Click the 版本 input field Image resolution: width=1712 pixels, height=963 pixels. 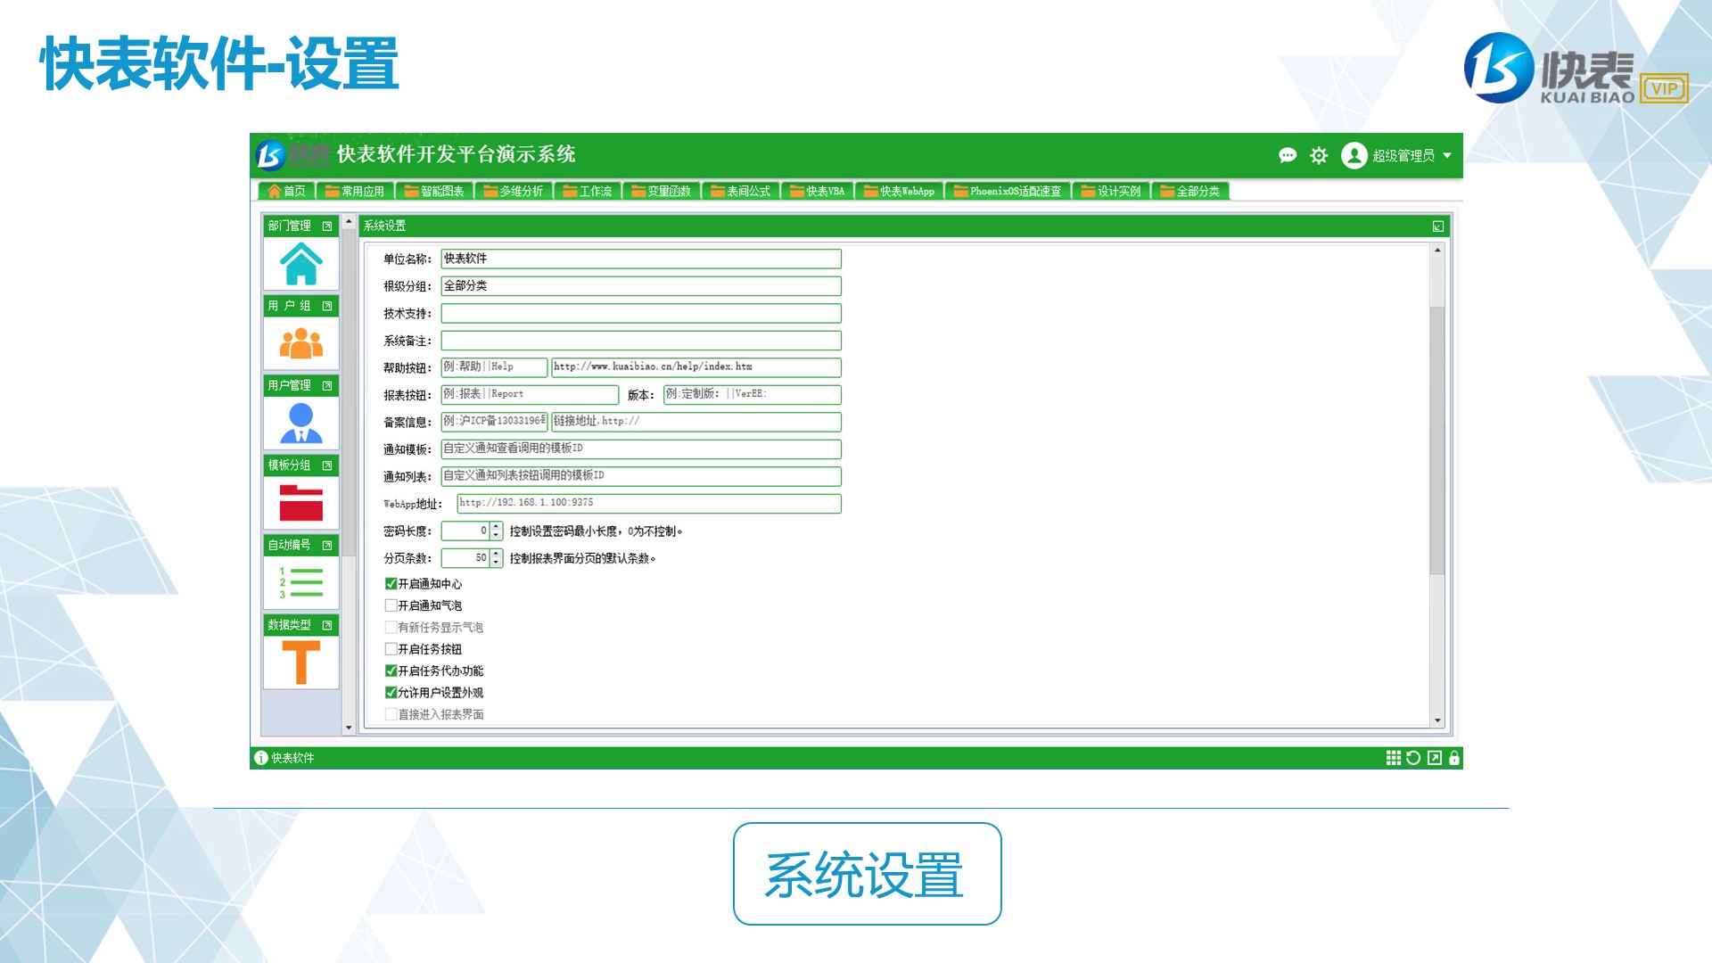tap(753, 395)
